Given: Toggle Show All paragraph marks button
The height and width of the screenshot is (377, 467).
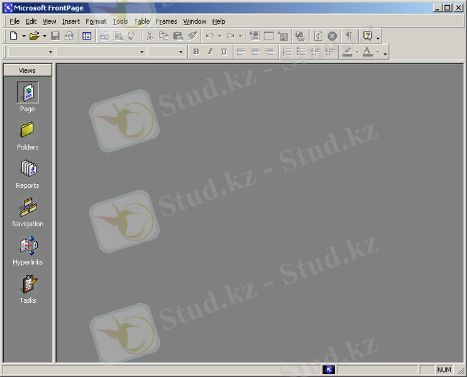Looking at the screenshot, I should [349, 36].
